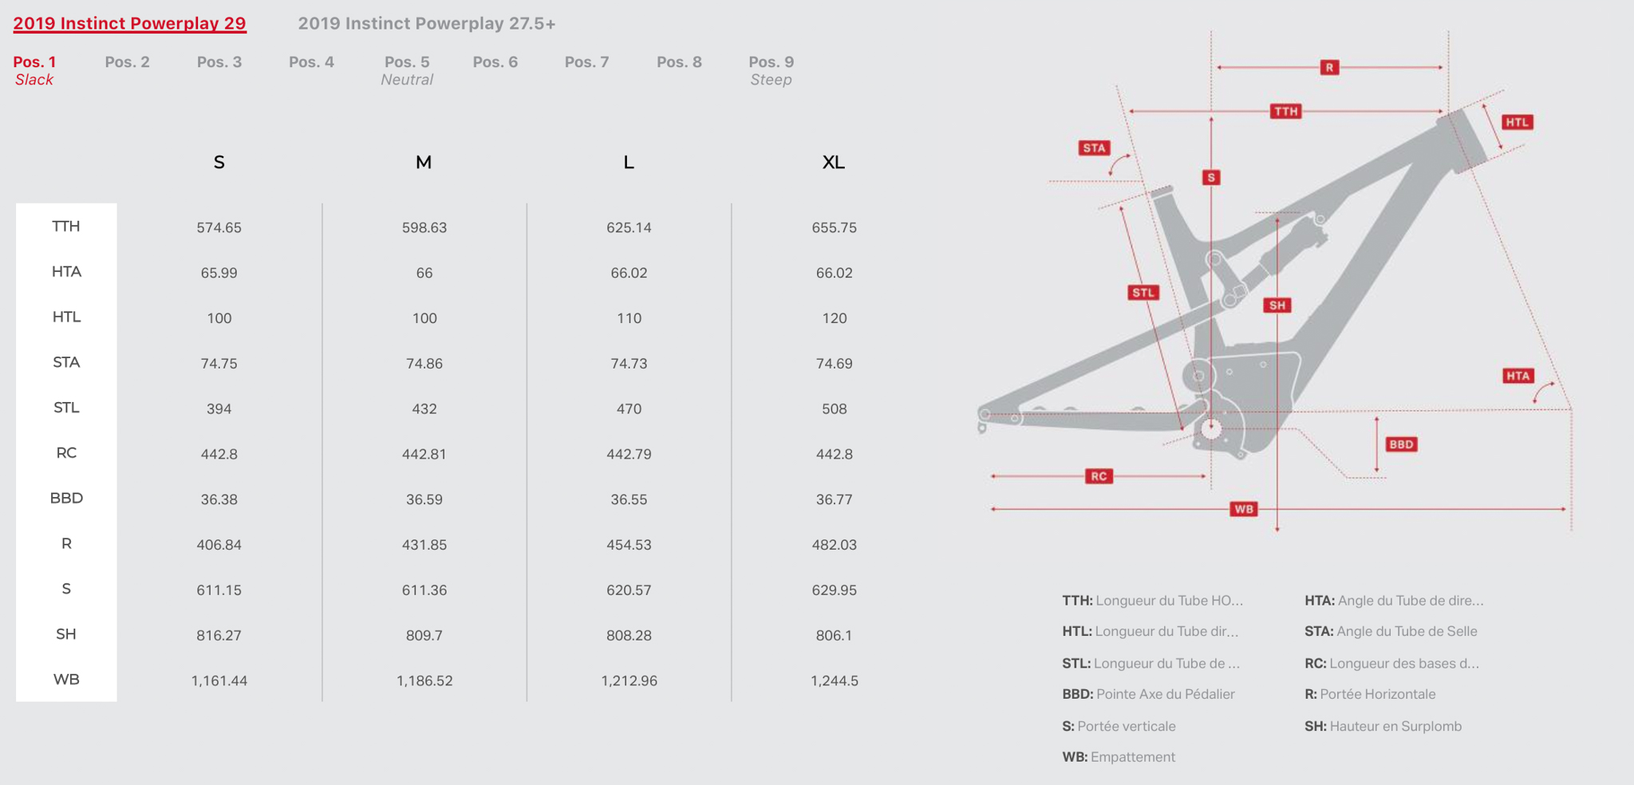1634x785 pixels.
Task: Switch to Pos. 3 geometry setting
Action: [x=219, y=62]
